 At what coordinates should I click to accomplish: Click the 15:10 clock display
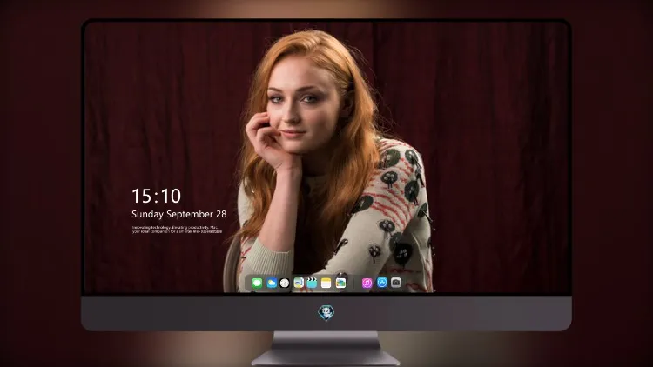click(x=157, y=196)
